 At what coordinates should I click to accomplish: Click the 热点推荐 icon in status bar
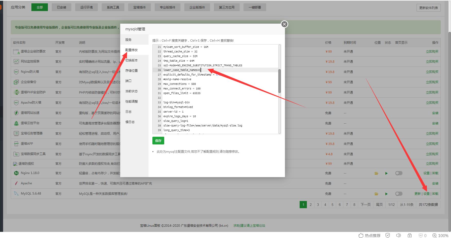(x=361, y=235)
